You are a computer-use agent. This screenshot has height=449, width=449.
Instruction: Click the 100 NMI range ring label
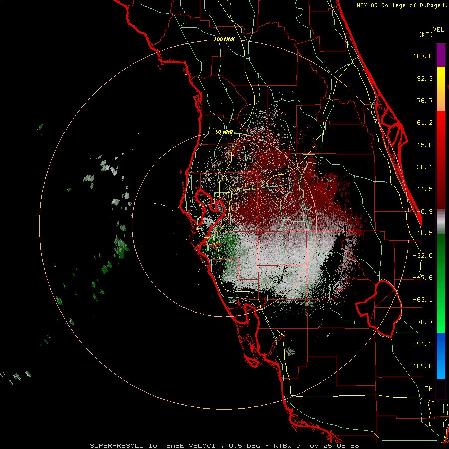coord(224,39)
